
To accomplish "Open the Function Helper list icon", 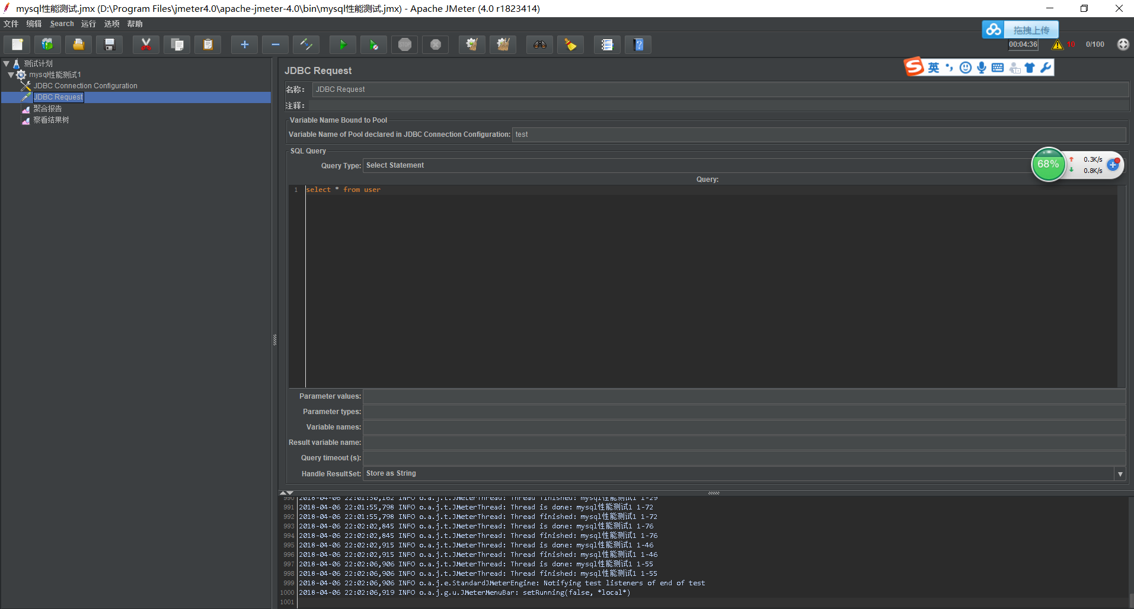I will tap(607, 44).
